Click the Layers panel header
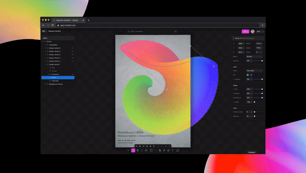306x173 pixels. (58, 38)
